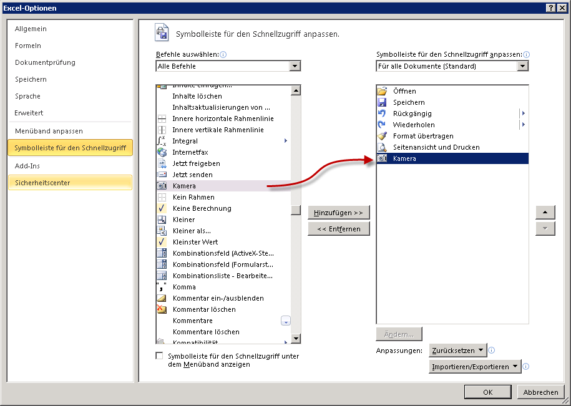Click the commands list scroll down arrow

296,338
